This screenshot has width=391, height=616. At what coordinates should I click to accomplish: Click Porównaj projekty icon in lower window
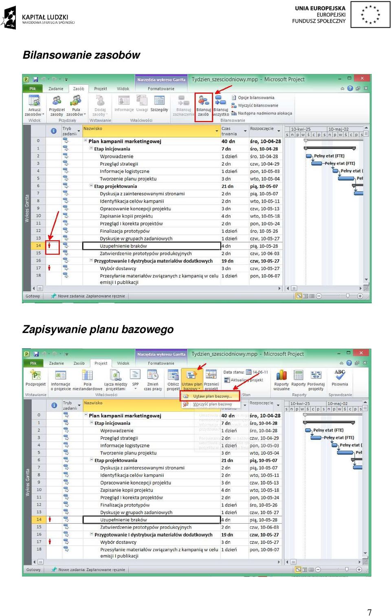[x=316, y=375]
